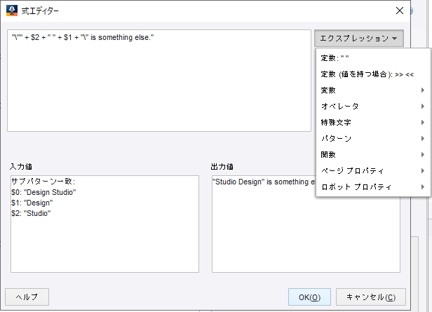Click the 出力値 label
The image size is (432, 312).
pos(222,167)
